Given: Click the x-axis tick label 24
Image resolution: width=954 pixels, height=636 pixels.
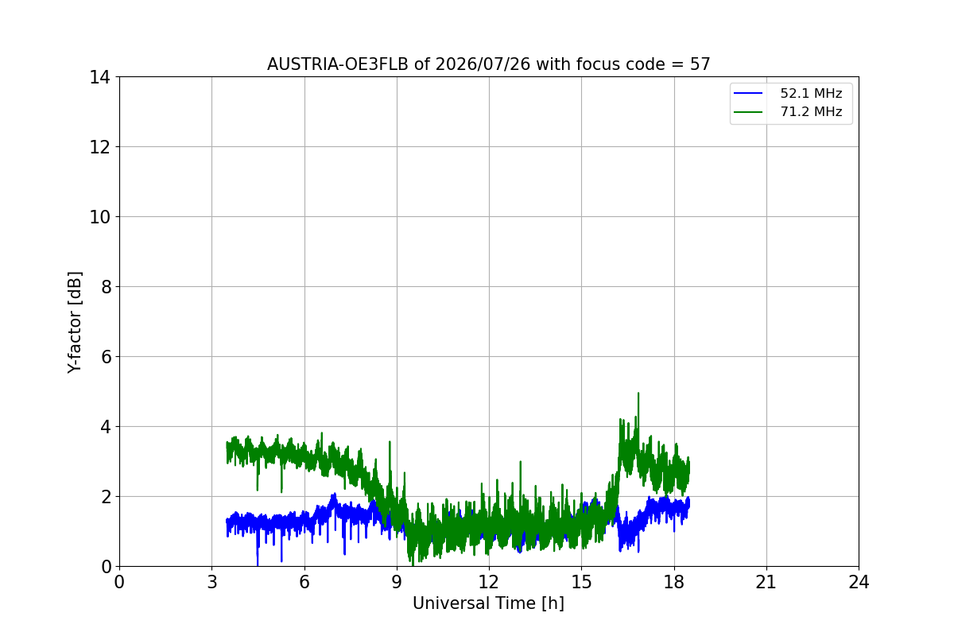Looking at the screenshot, I should click(859, 582).
